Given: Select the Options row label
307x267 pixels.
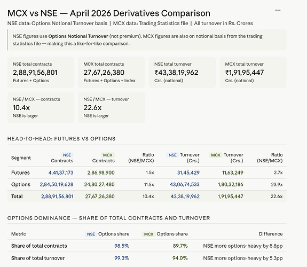Looking at the screenshot, I should coord(21,184).
